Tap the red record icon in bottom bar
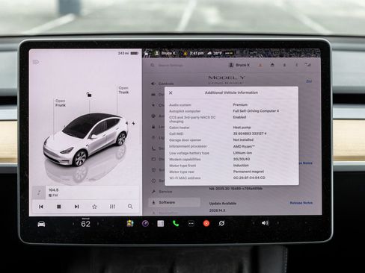The height and width of the screenshot is (273, 365). point(206,224)
